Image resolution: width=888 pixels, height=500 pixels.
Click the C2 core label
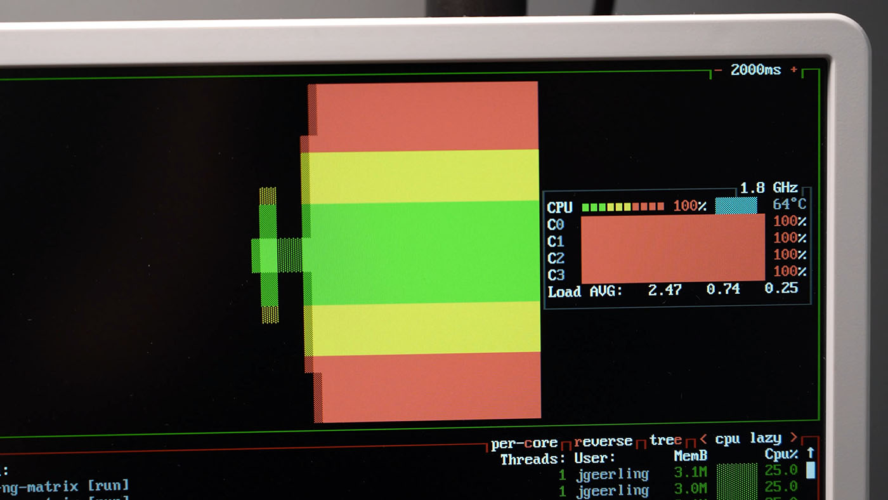[556, 258]
